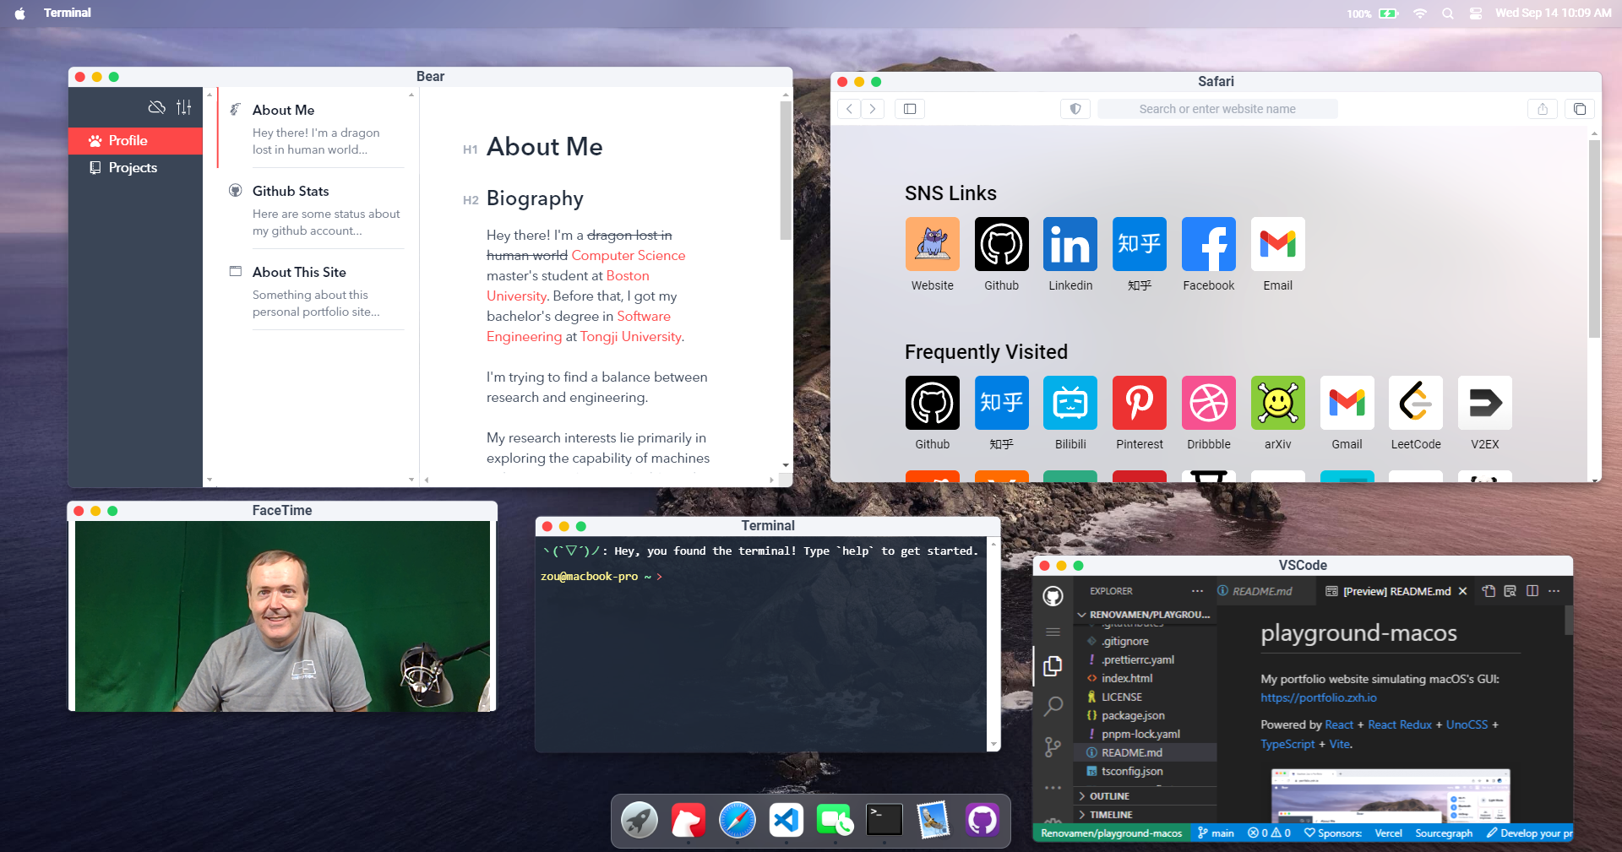Viewport: 1622px width, 852px height.
Task: Open Github in Frequently Visited
Action: (932, 403)
